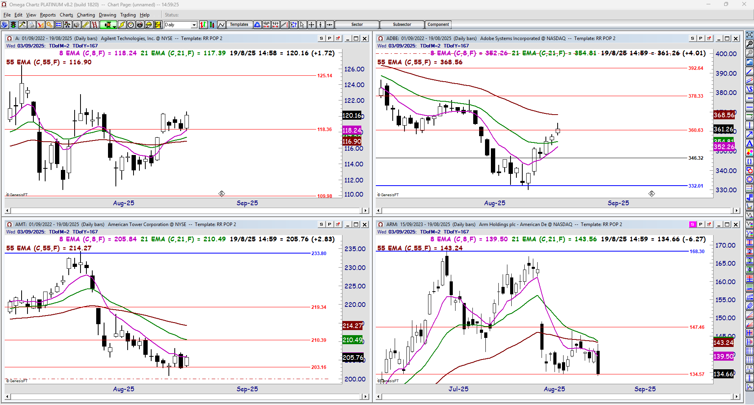Screen dimensions: 754x405
Task: Select the trend line drawing tool
Action: click(750, 71)
